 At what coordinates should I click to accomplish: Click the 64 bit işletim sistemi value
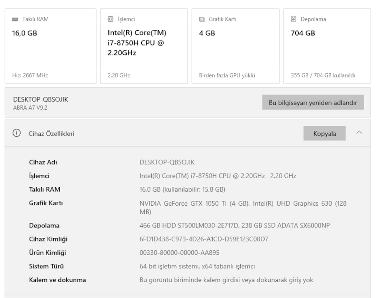point(197,266)
